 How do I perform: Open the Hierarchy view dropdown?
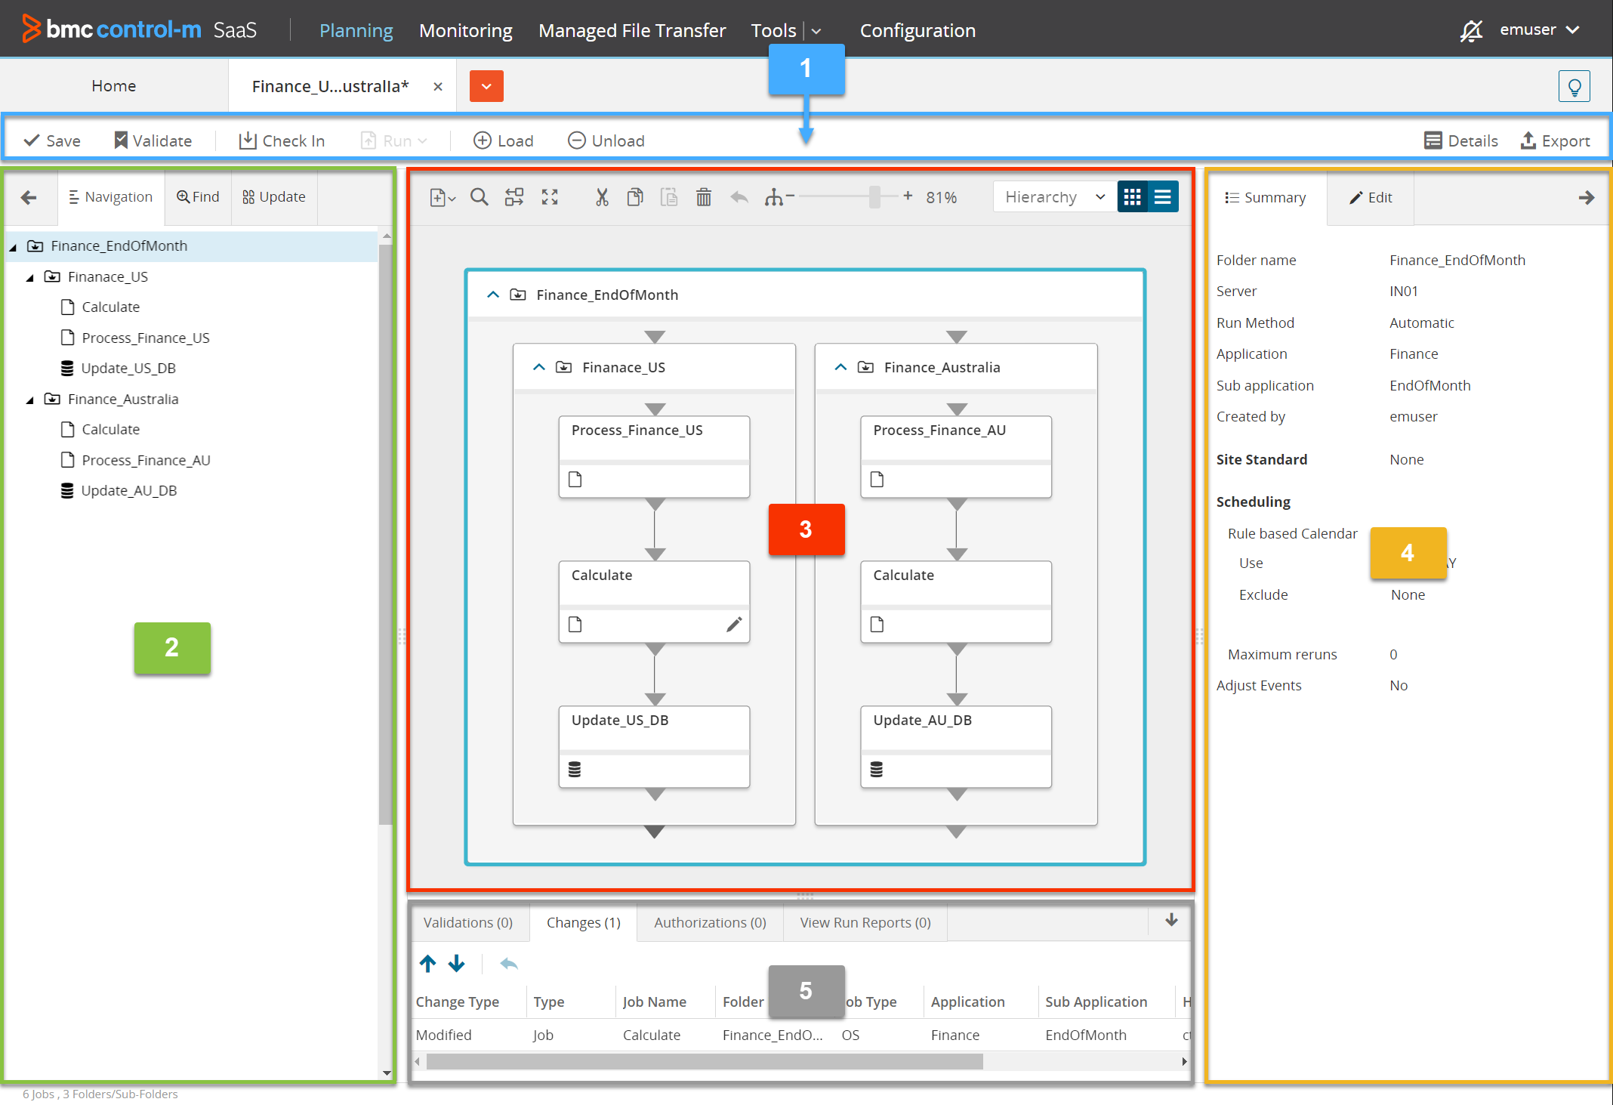click(1053, 197)
